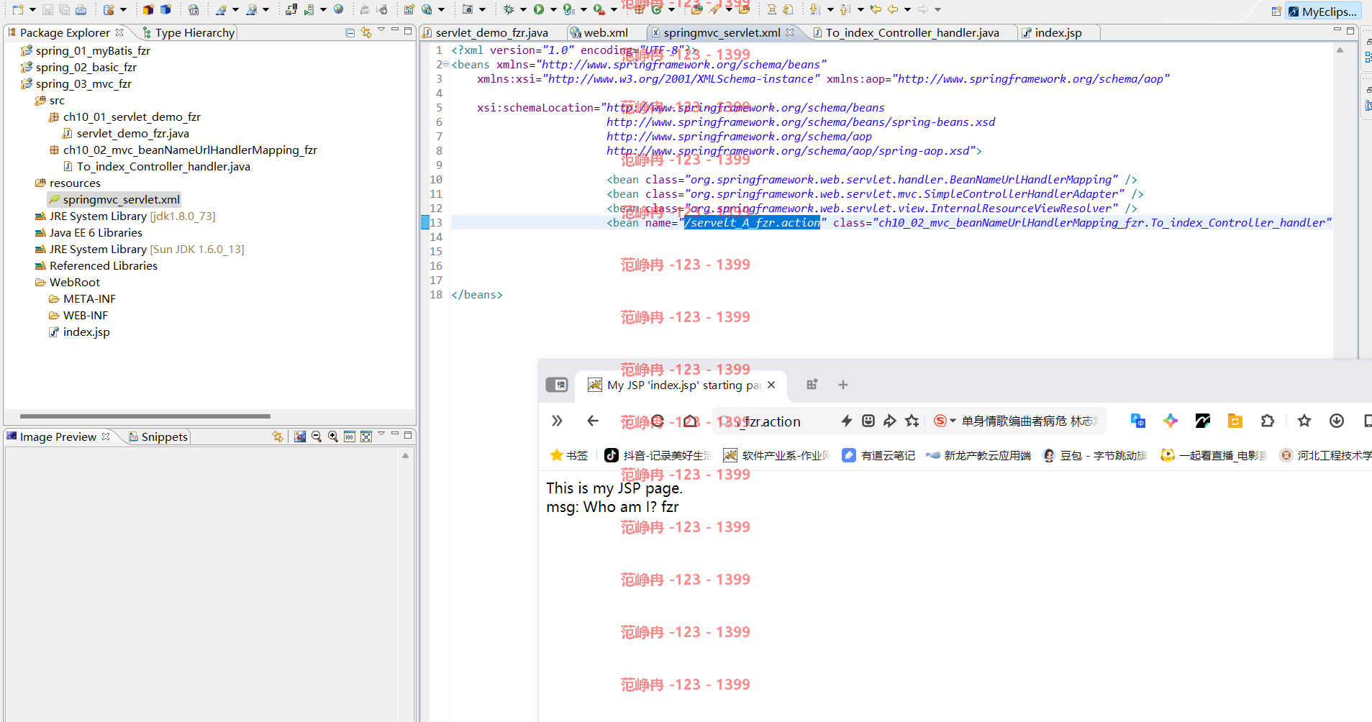Click the Back navigation arrow in Eclipse toolbar

pos(893,9)
